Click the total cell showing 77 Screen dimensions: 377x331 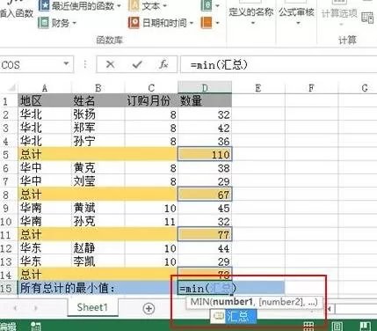(x=205, y=234)
